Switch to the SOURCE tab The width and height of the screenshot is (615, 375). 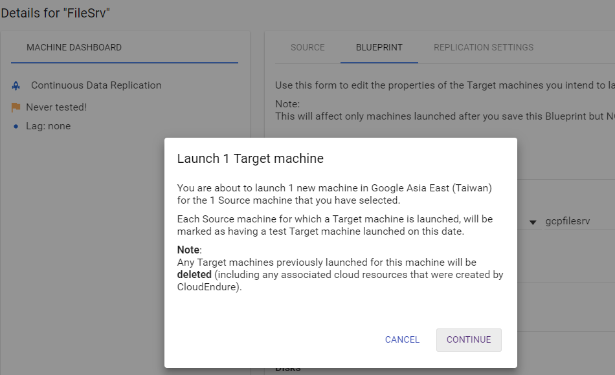point(307,47)
